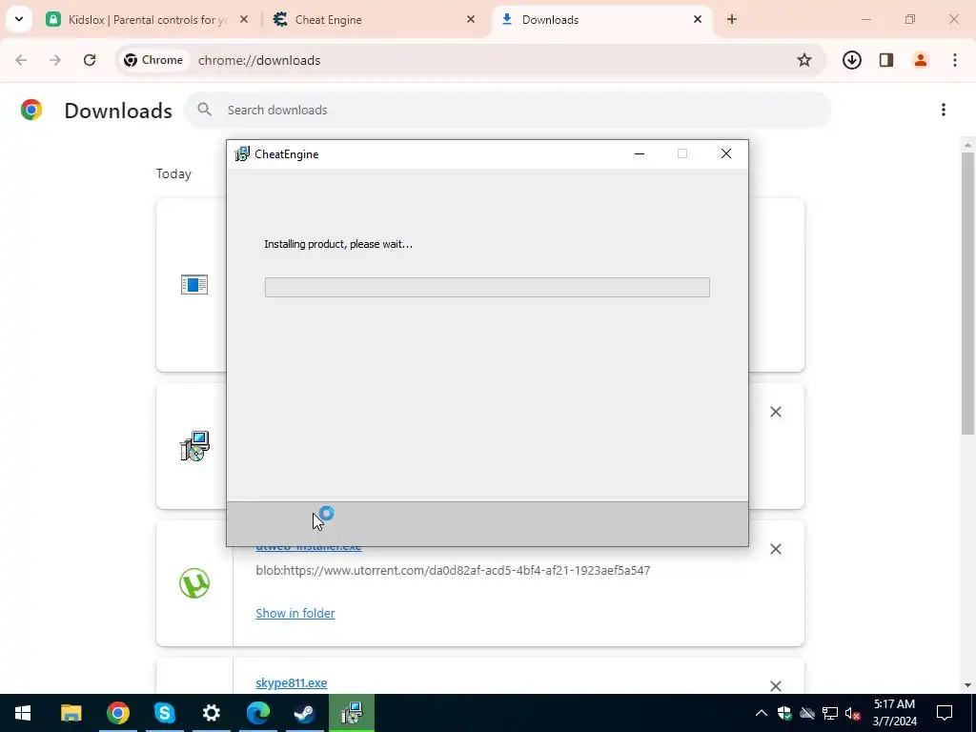
Task: Click the installer download's setup icon
Action: point(194,446)
